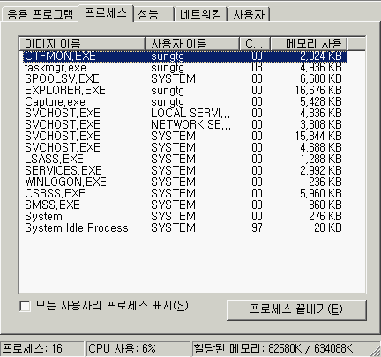Select SVCHOST.EXE owned by LOCAL SERVICE
Viewport: 381px width, 357px height.
point(185,114)
